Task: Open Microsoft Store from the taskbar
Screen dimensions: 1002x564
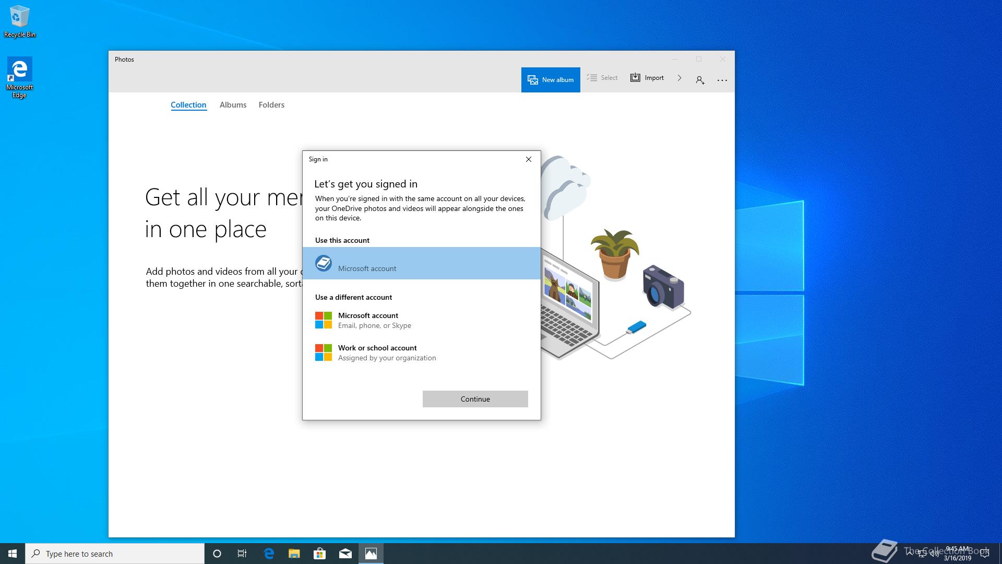Action: [319, 554]
